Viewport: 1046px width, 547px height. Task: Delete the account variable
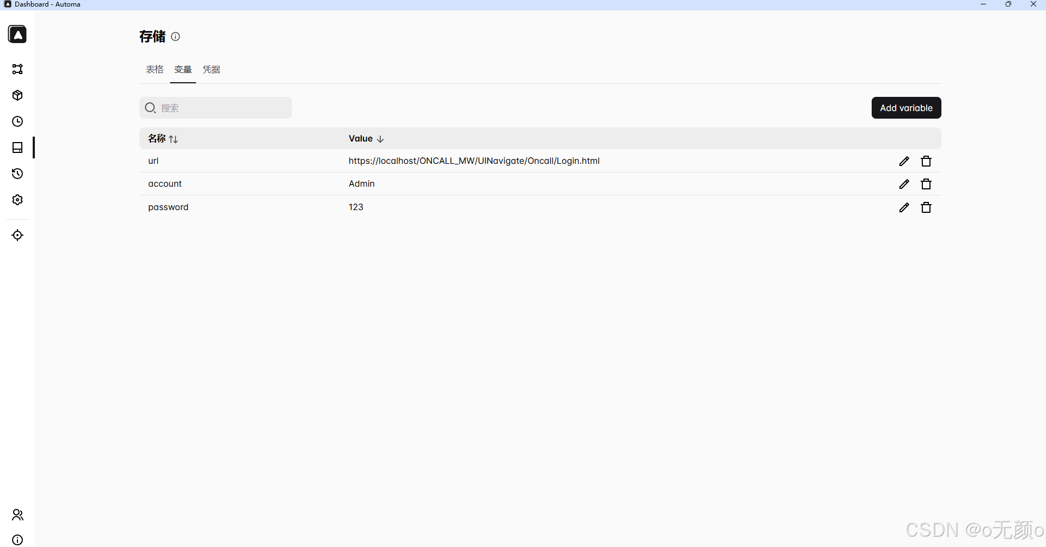click(x=926, y=184)
